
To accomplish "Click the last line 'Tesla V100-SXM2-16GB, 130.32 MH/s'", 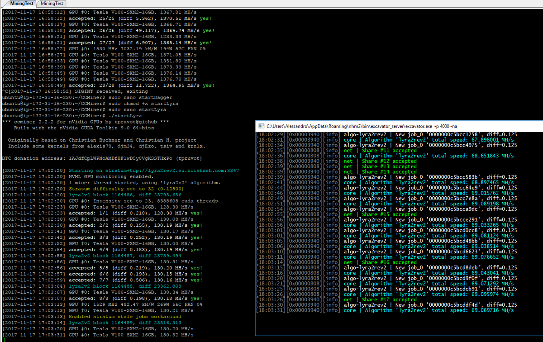I will (x=98, y=335).
